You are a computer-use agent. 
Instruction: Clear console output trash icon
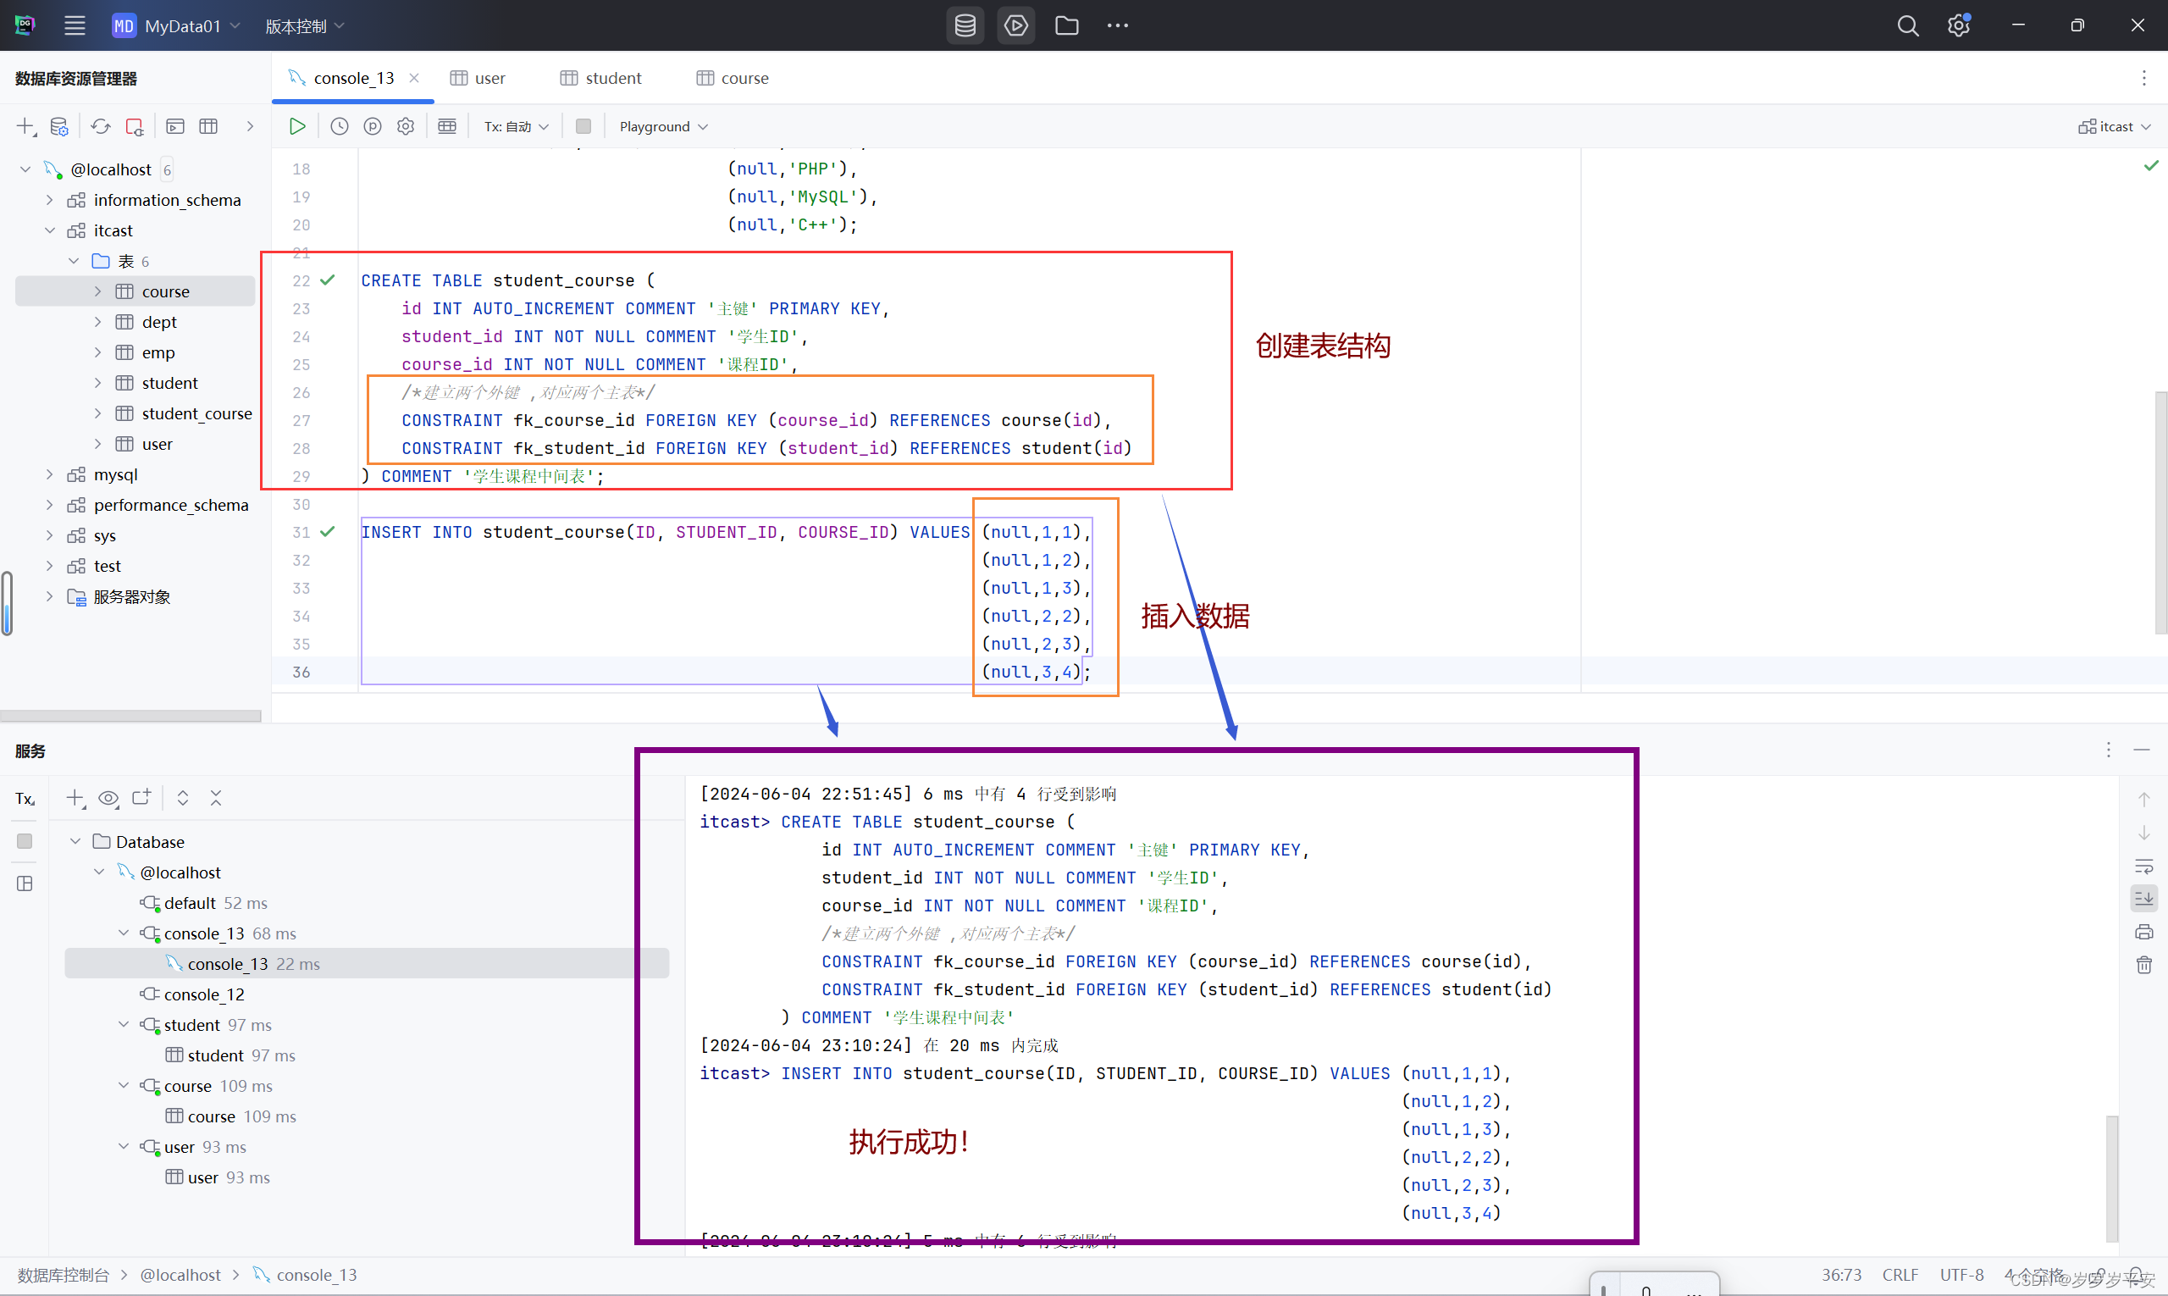2143,965
